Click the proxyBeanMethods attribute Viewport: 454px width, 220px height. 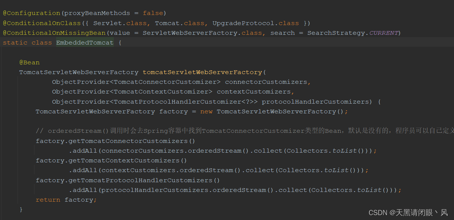coord(97,13)
